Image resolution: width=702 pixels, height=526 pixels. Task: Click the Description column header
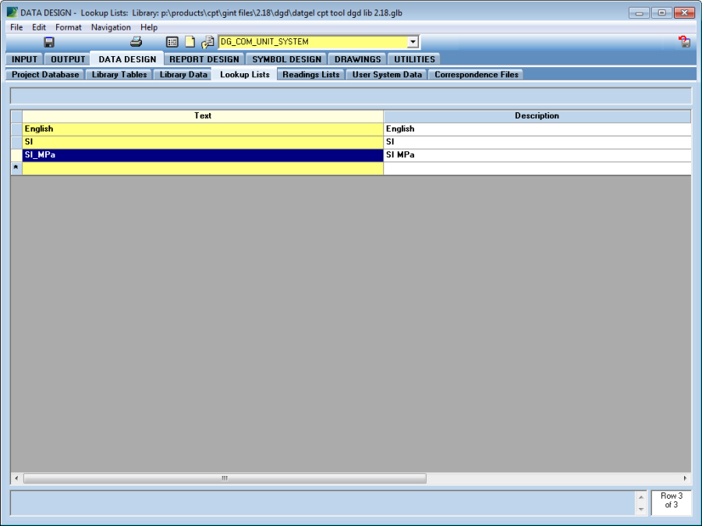point(537,116)
